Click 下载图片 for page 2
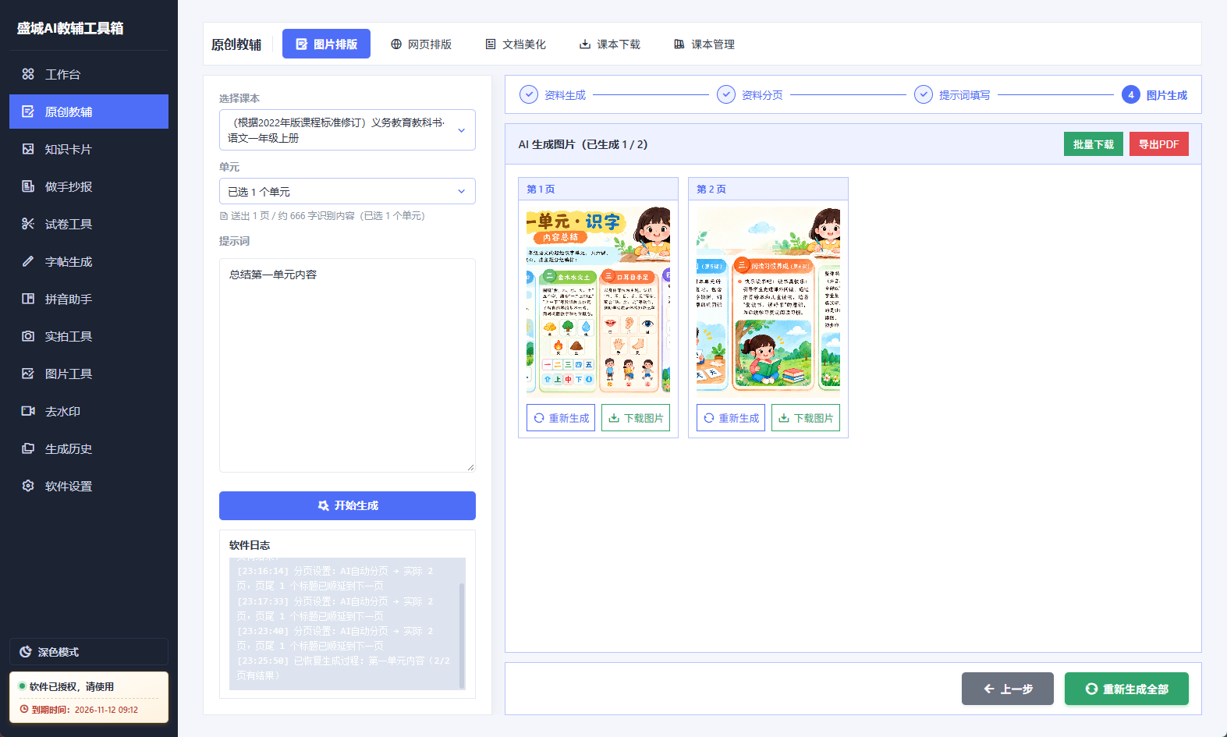Viewport: 1227px width, 737px height. tap(806, 418)
